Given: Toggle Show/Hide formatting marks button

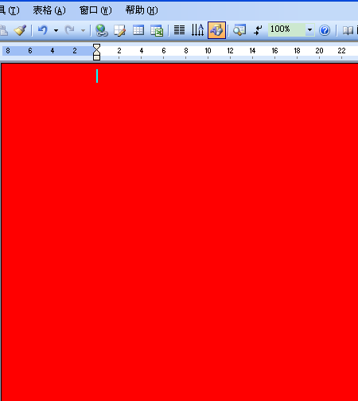Looking at the screenshot, I should pos(258,30).
